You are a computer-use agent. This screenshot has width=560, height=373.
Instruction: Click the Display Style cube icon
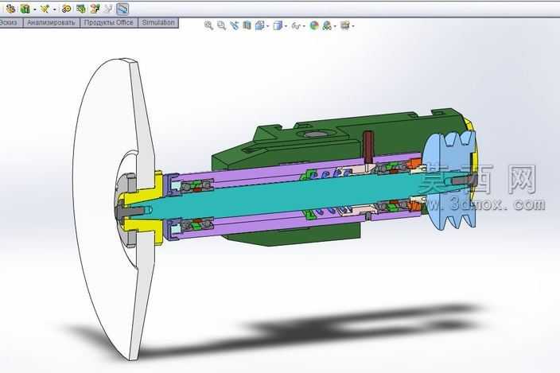click(x=278, y=25)
